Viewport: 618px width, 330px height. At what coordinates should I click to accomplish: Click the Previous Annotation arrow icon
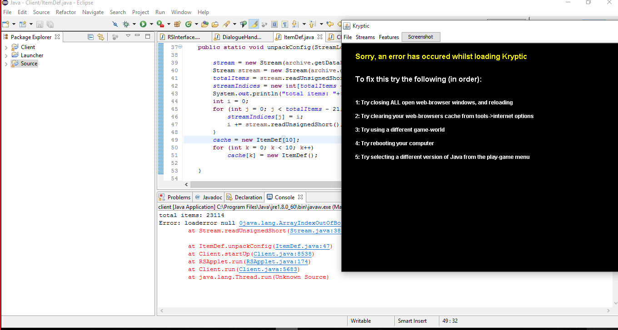click(x=312, y=24)
